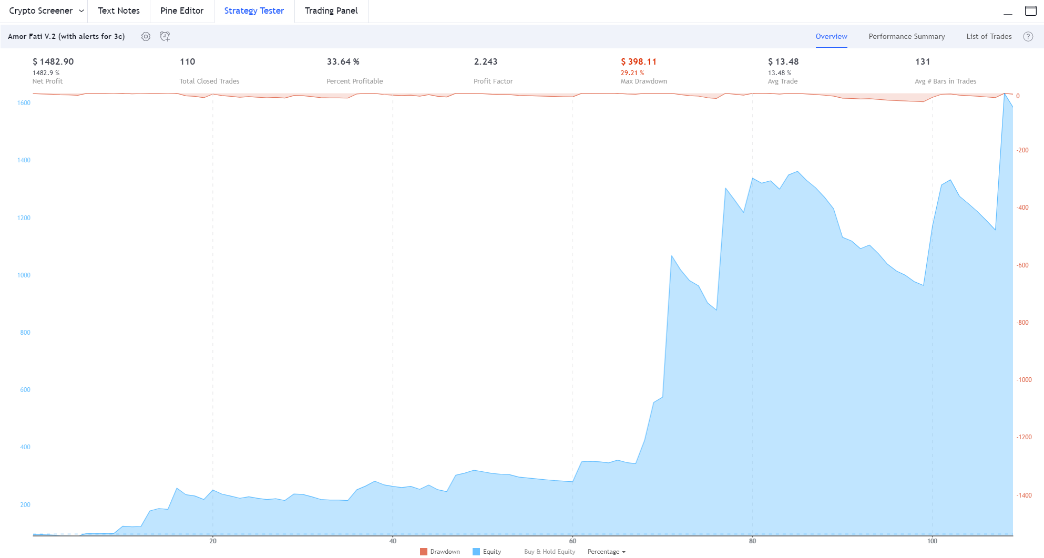
Task: Click the strategy name Amor Fati V.2
Action: point(66,36)
